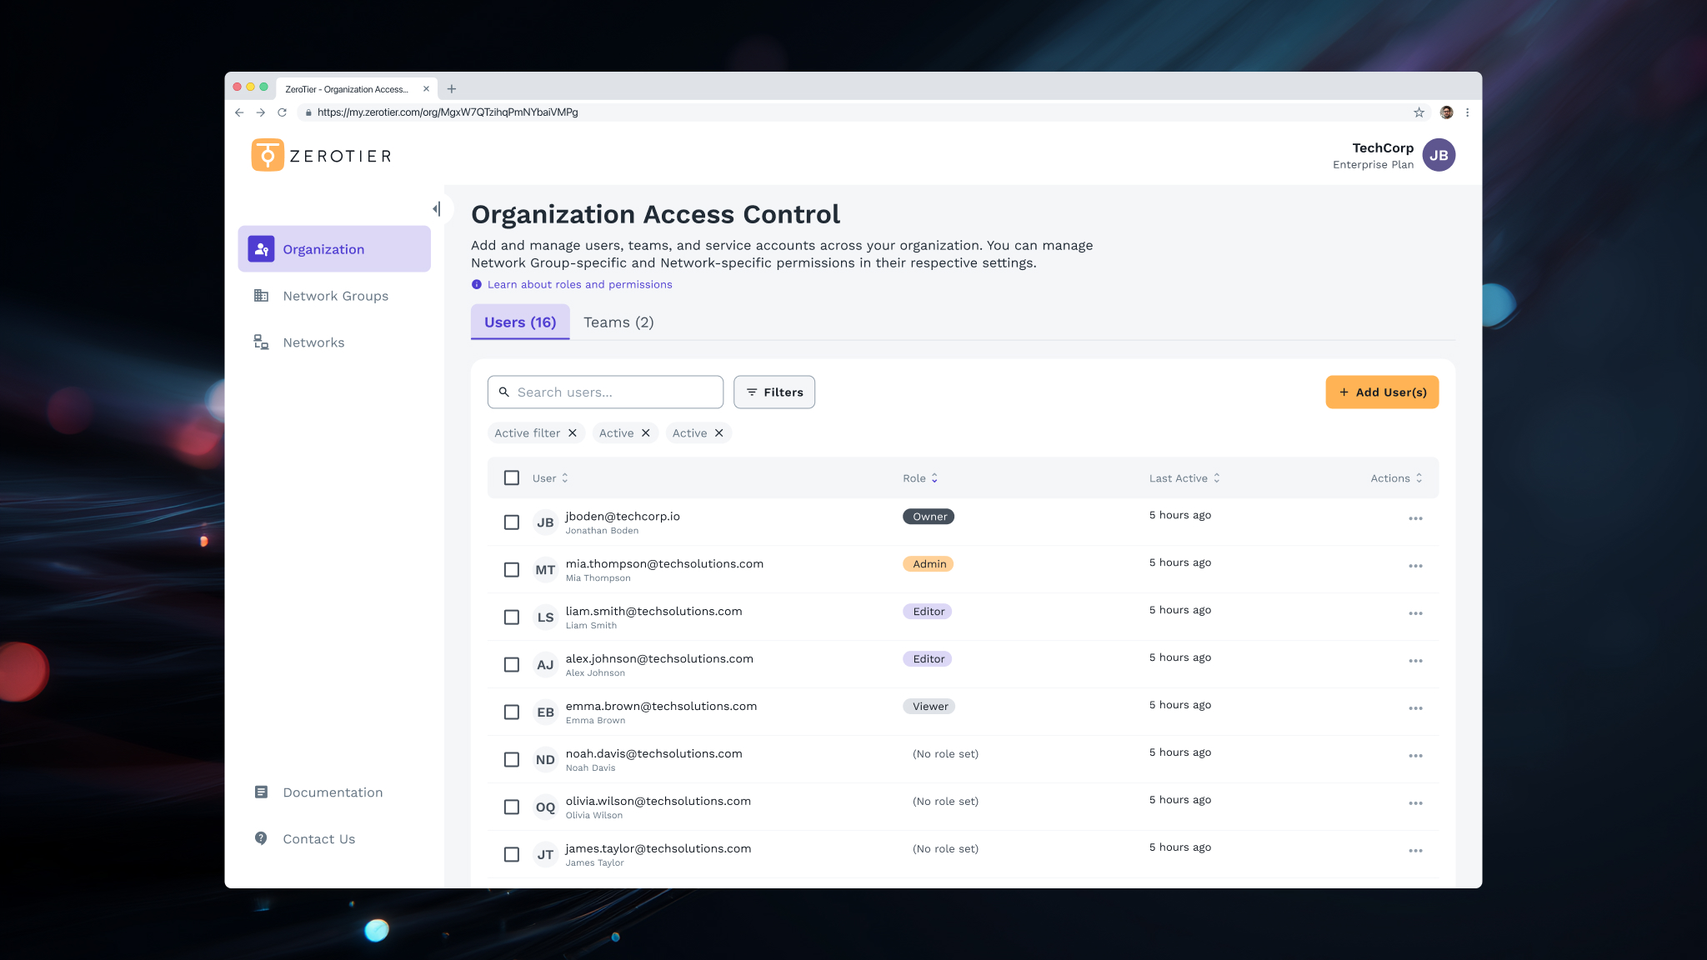Click the Add User(s) button
1707x960 pixels.
coord(1382,392)
